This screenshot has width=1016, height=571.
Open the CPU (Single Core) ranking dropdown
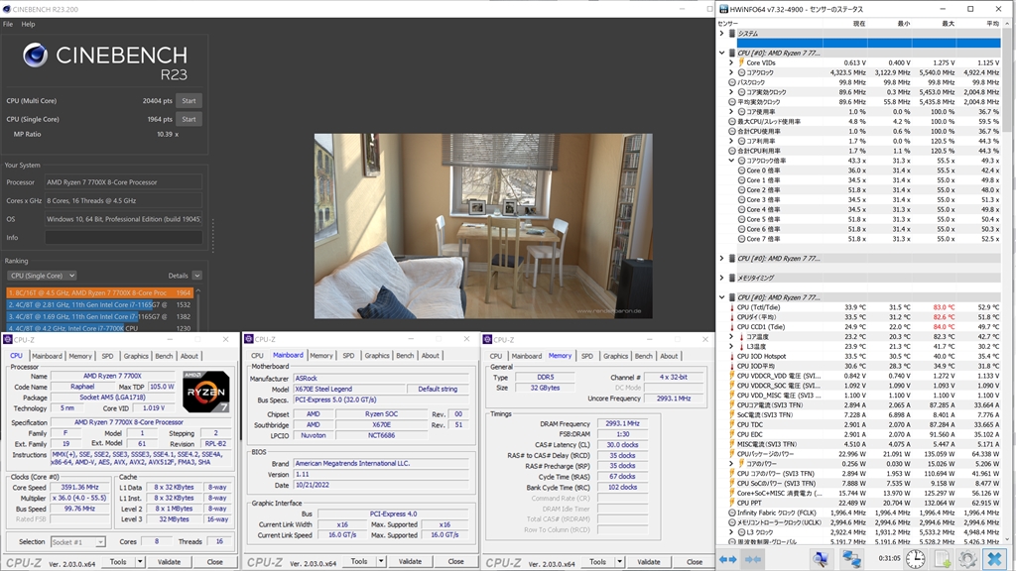click(x=42, y=276)
